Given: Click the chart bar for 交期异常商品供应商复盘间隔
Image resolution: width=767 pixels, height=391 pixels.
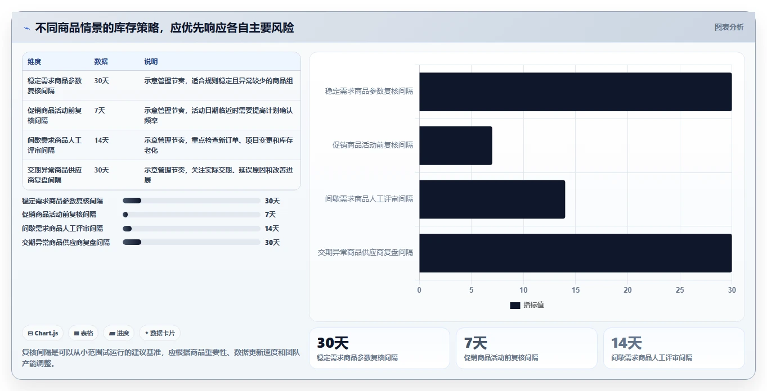Looking at the screenshot, I should point(575,253).
